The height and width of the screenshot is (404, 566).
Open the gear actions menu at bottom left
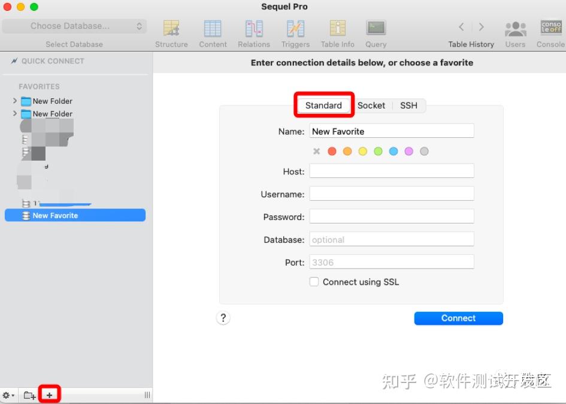(7, 394)
